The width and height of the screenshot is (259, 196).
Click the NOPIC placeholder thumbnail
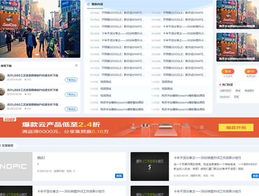(x=16, y=167)
